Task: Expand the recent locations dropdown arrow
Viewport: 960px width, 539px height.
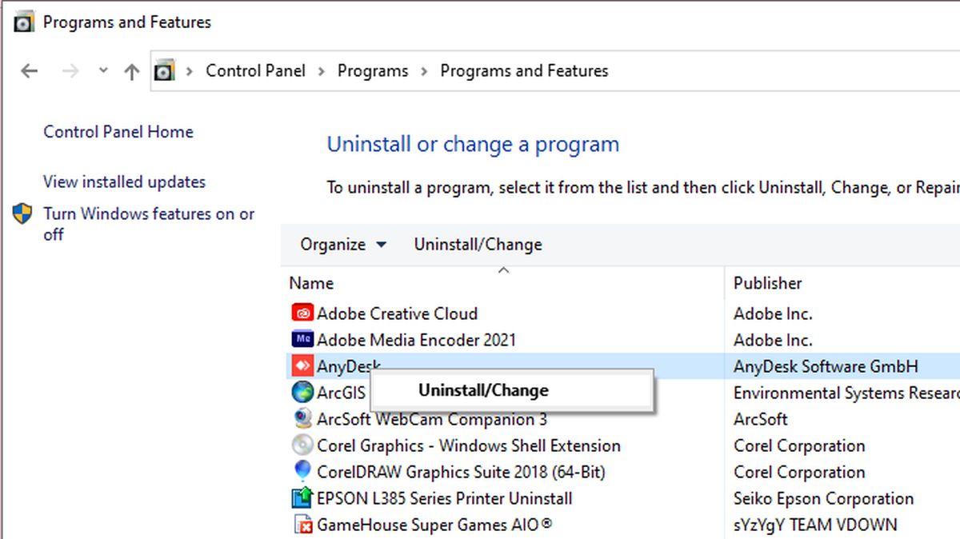Action: coord(103,70)
